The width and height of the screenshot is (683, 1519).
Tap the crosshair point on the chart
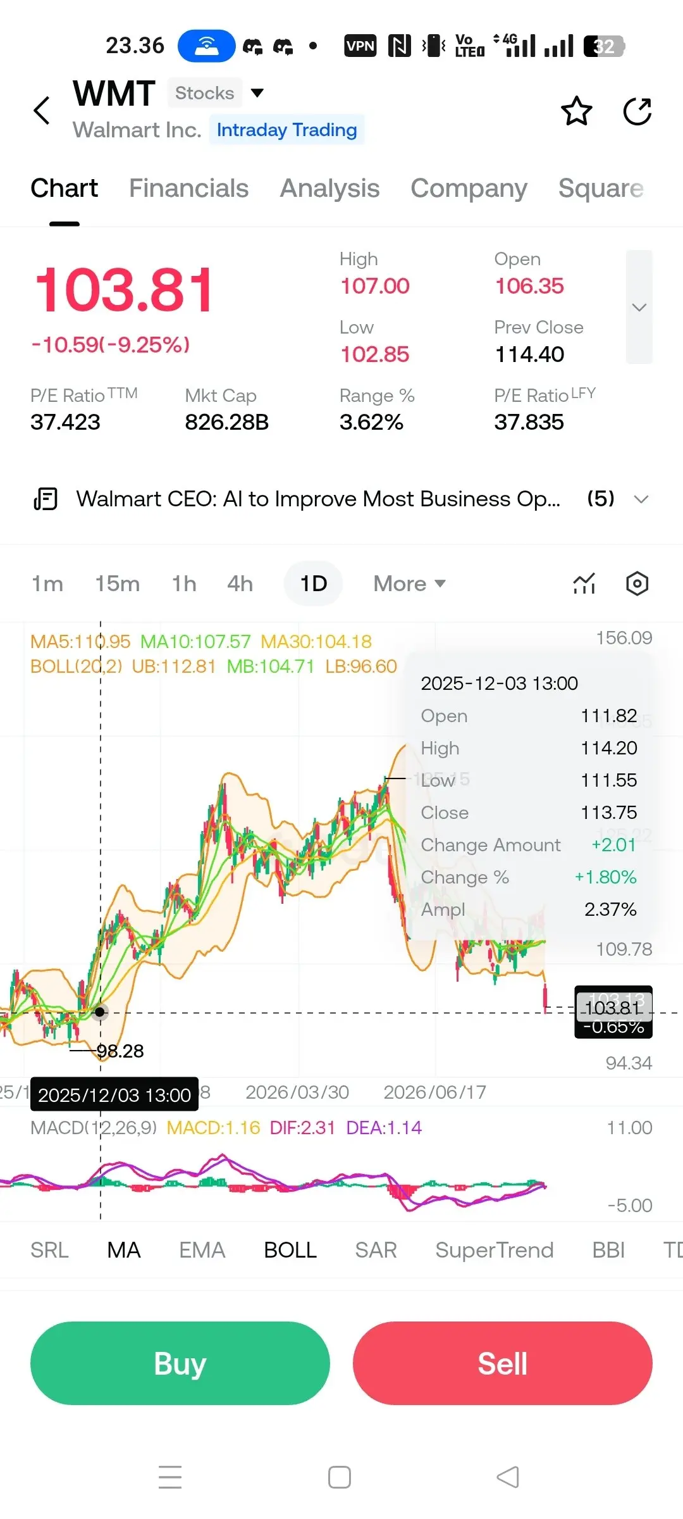pyautogui.click(x=100, y=1012)
